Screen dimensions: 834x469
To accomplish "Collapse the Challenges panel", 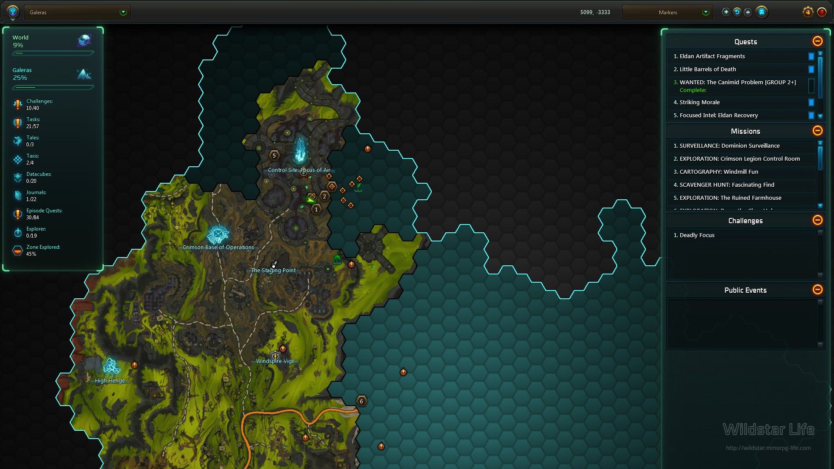I will (x=817, y=220).
